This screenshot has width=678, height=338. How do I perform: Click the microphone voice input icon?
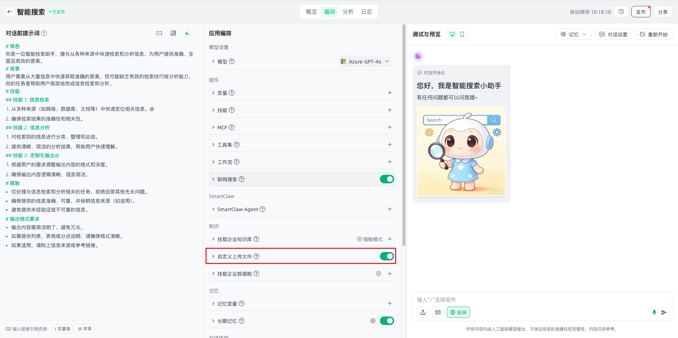click(x=654, y=312)
